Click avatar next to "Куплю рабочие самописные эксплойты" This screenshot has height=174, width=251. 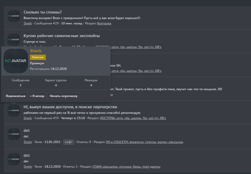[x=14, y=40]
